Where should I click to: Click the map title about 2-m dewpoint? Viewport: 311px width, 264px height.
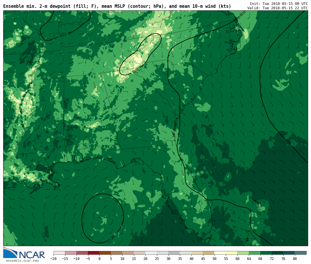click(117, 6)
